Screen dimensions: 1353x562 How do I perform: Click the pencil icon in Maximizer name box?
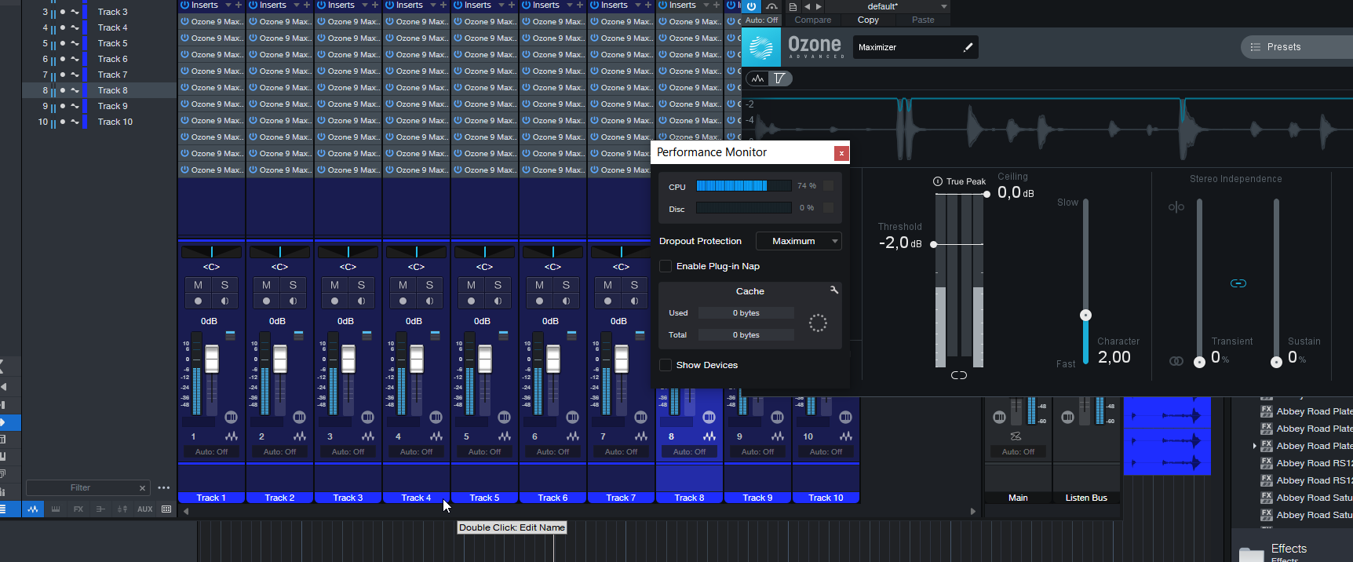point(968,47)
